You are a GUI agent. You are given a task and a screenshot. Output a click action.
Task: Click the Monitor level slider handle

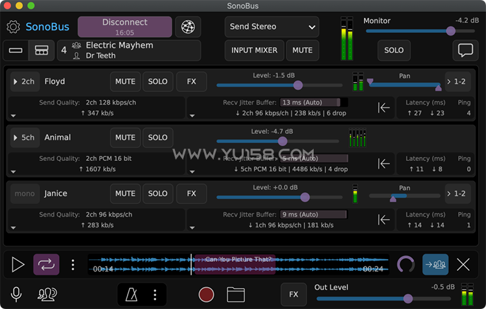pyautogui.click(x=450, y=31)
